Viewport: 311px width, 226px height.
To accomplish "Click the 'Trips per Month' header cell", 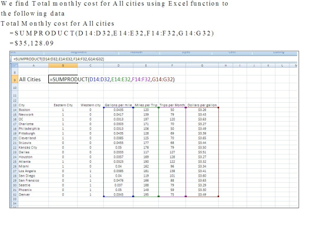I will (x=172, y=105).
